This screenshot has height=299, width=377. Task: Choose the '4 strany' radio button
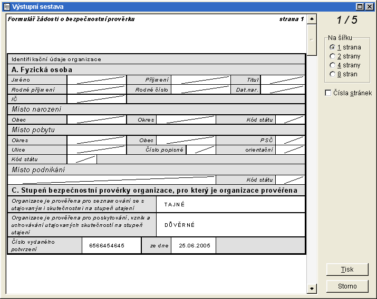pyautogui.click(x=332, y=65)
